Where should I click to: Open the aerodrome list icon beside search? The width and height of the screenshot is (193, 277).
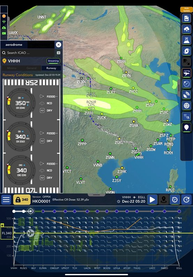[x=59, y=53]
